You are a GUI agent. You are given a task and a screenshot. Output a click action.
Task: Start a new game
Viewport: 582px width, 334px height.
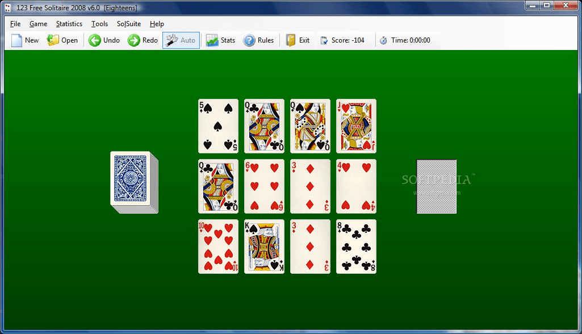[x=25, y=40]
